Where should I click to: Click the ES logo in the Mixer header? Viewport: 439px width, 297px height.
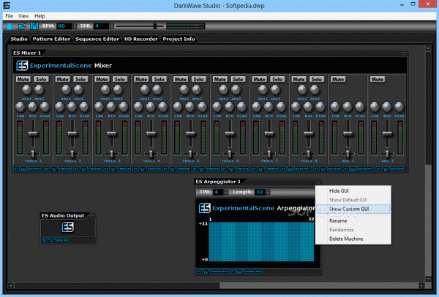(x=22, y=66)
